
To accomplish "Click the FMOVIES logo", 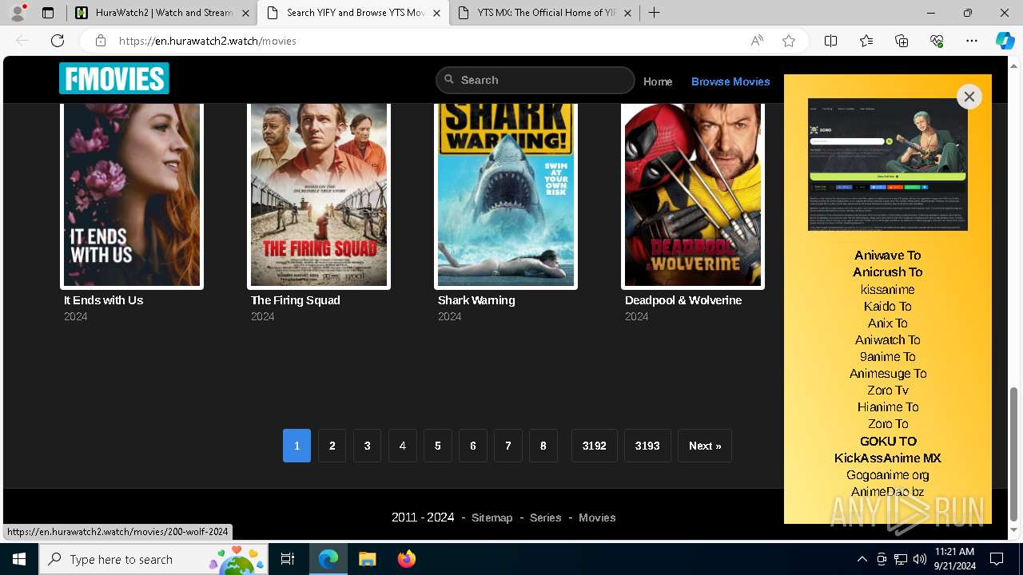I will (x=114, y=78).
